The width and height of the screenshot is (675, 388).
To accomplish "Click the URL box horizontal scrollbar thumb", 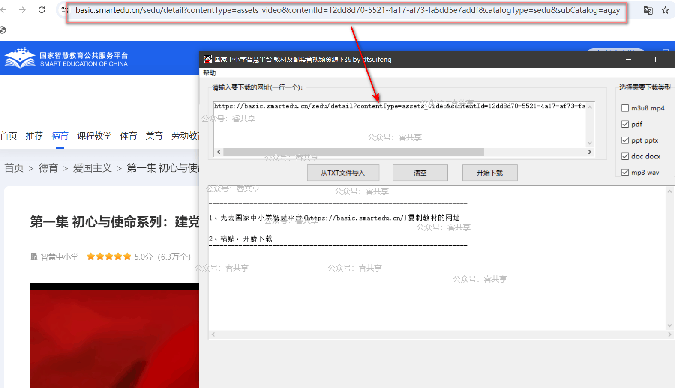I will click(354, 152).
